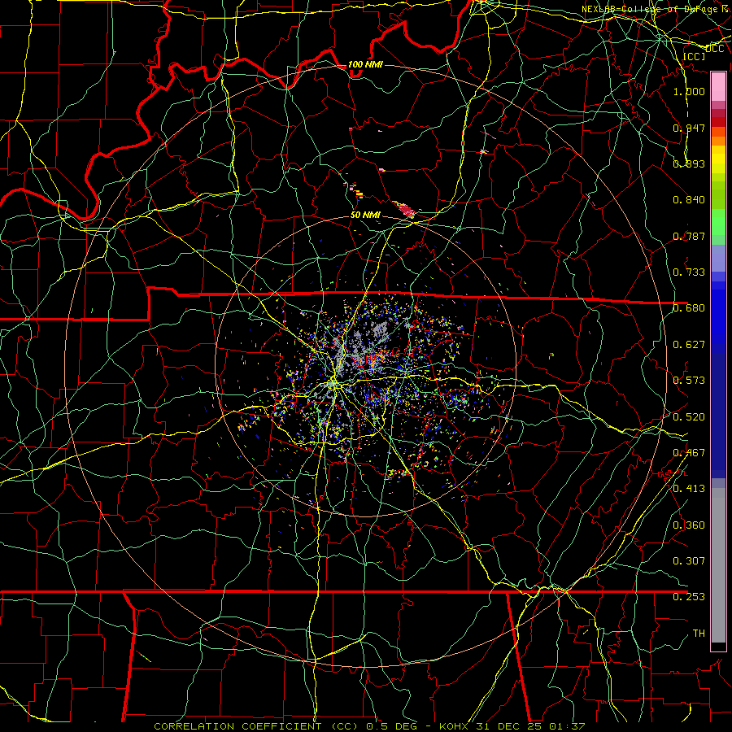Click the TH threshold legend label

[x=699, y=633]
